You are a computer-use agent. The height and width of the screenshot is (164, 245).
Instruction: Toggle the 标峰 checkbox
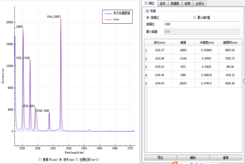pos(147,11)
